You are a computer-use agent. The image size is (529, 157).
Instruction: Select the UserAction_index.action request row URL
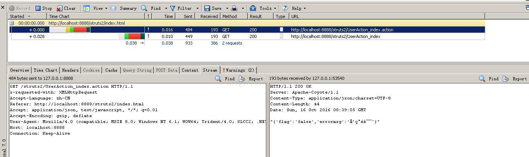click(342, 30)
